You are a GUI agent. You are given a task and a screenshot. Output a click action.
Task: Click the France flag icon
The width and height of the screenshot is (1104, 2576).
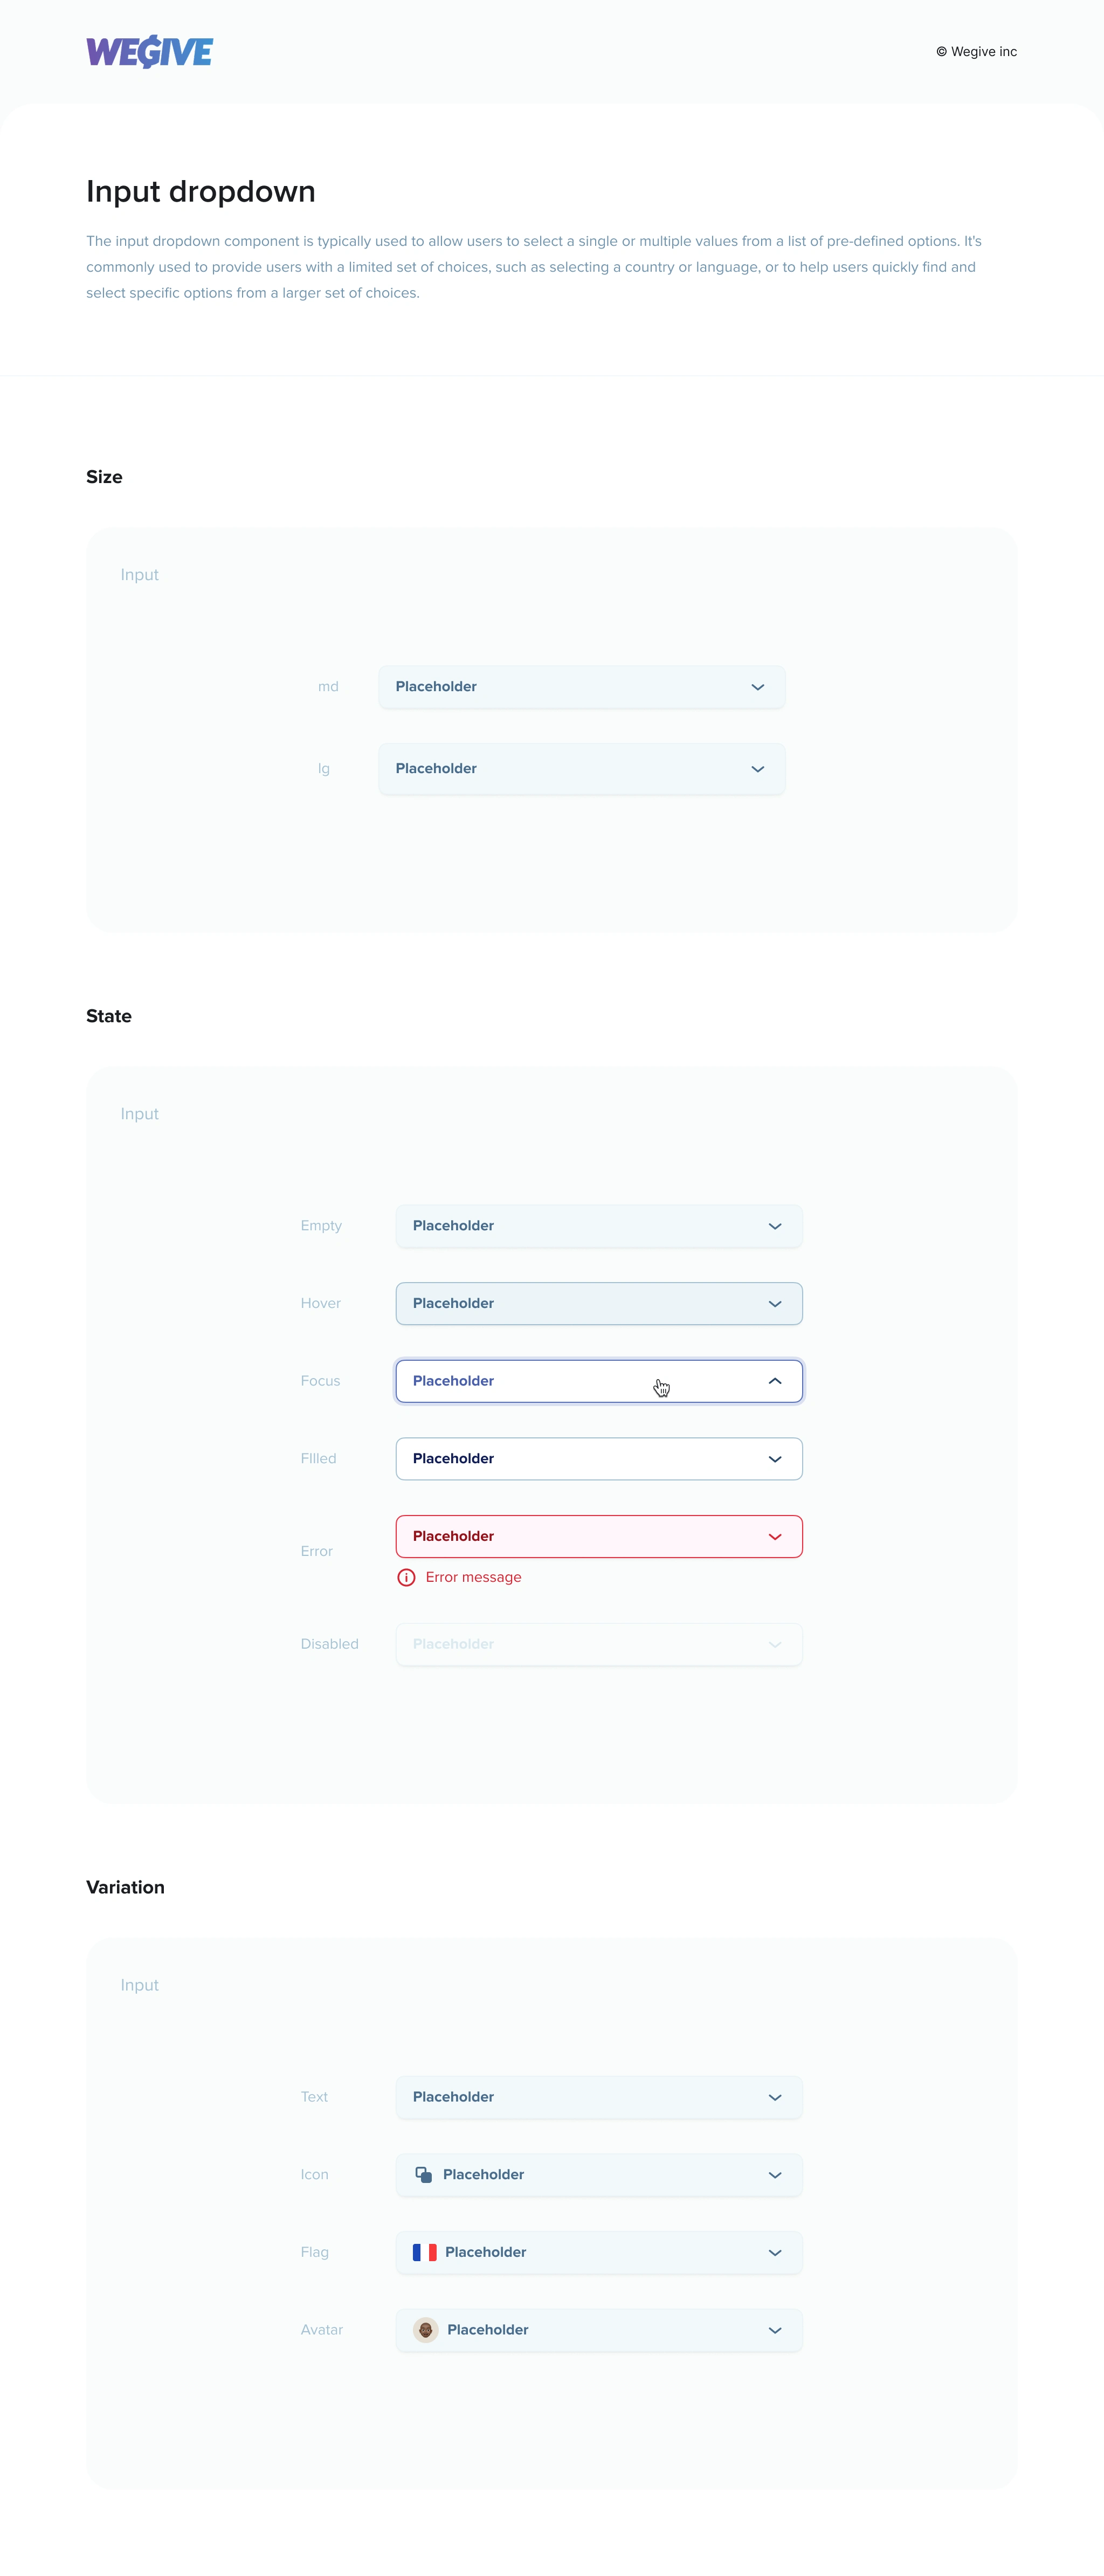click(x=424, y=2252)
